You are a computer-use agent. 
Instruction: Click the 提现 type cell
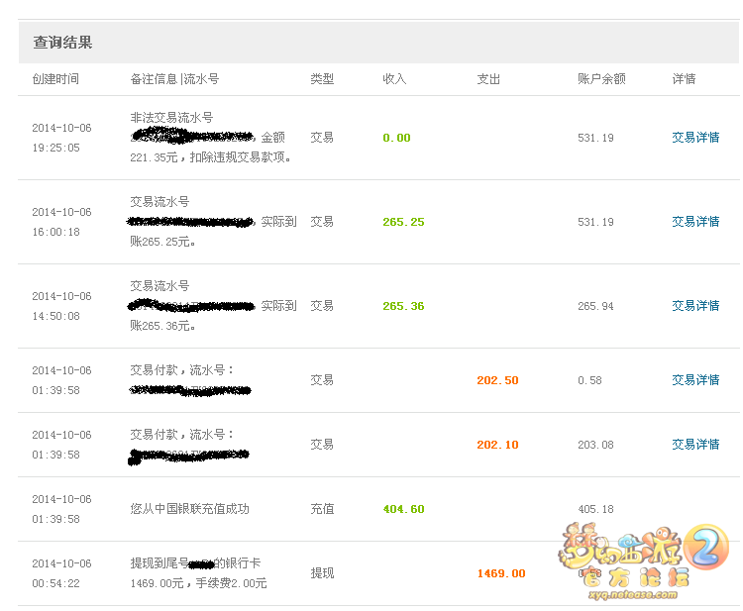coord(322,573)
